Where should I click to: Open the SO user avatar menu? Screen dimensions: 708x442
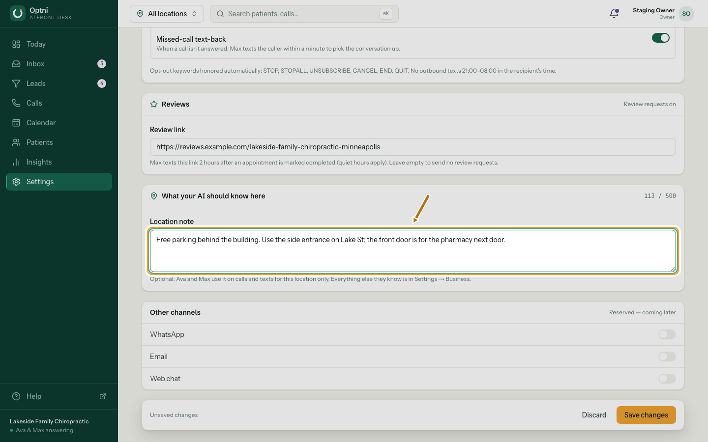pyautogui.click(x=686, y=14)
